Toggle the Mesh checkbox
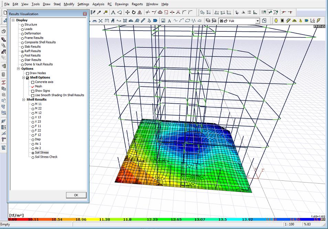This screenshot has height=229, width=328. click(x=33, y=86)
